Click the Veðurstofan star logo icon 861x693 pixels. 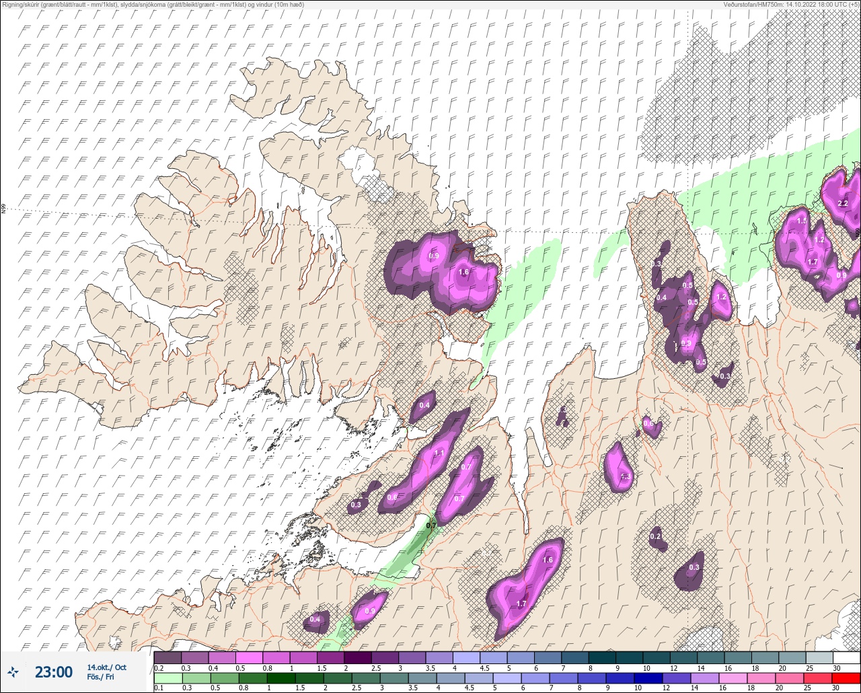click(x=13, y=671)
